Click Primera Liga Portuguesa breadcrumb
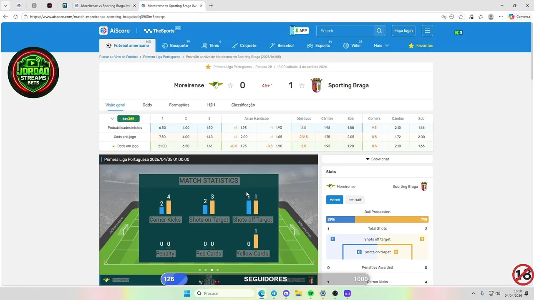Image resolution: width=534 pixels, height=300 pixels. [x=162, y=57]
